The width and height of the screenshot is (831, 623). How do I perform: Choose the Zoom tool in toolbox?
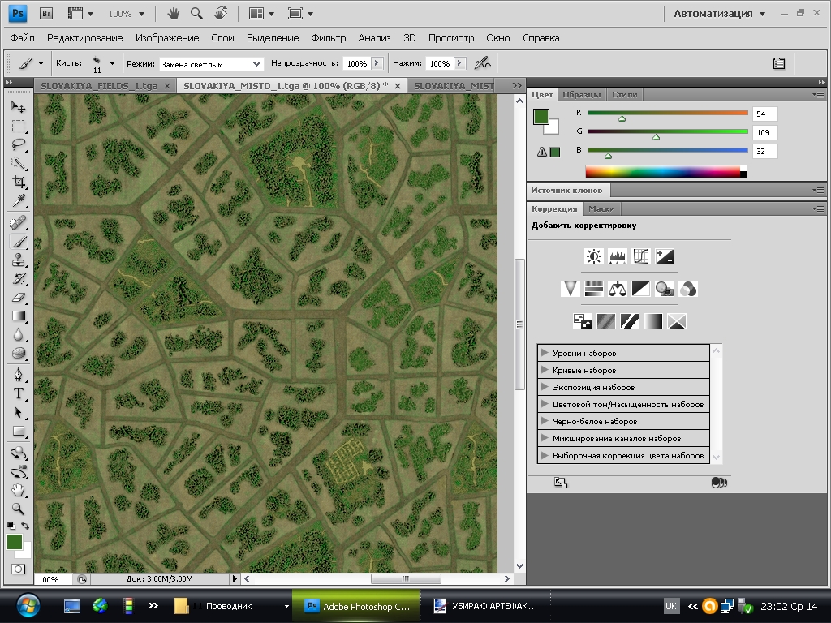(x=19, y=509)
